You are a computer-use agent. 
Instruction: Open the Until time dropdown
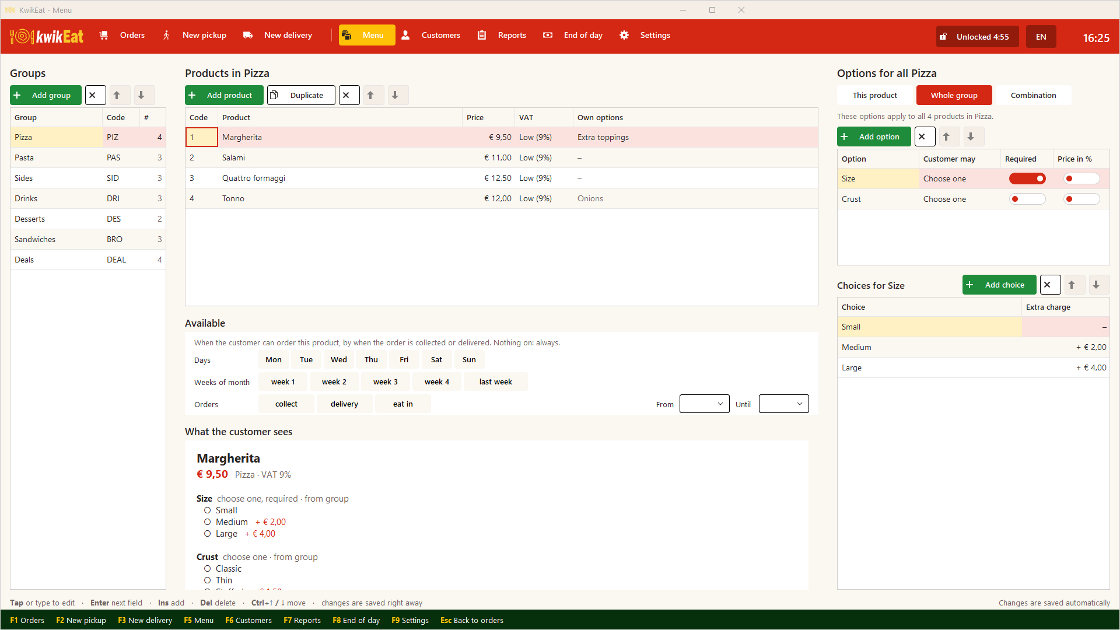[783, 404]
